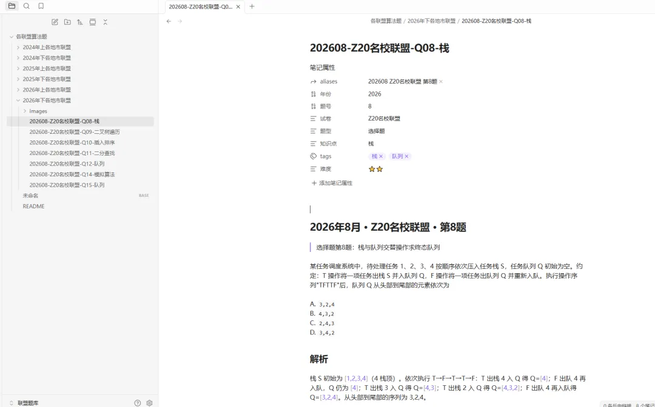Go to 各联盟算法题 in breadcrumb

(386, 21)
